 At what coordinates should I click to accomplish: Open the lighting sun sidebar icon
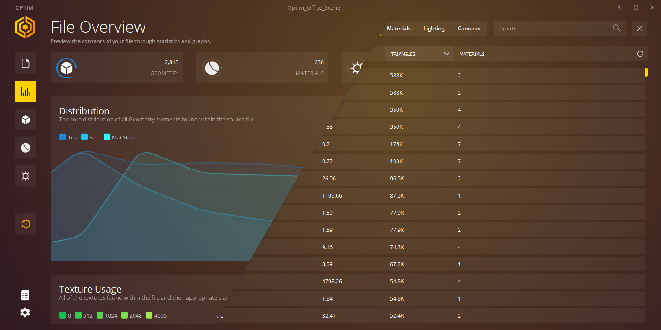point(25,176)
